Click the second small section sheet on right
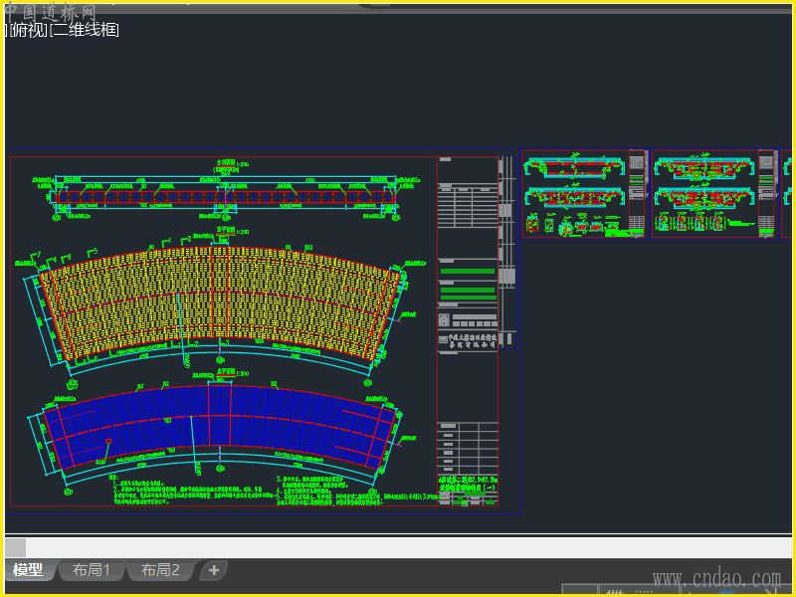The height and width of the screenshot is (597, 796). tap(713, 193)
